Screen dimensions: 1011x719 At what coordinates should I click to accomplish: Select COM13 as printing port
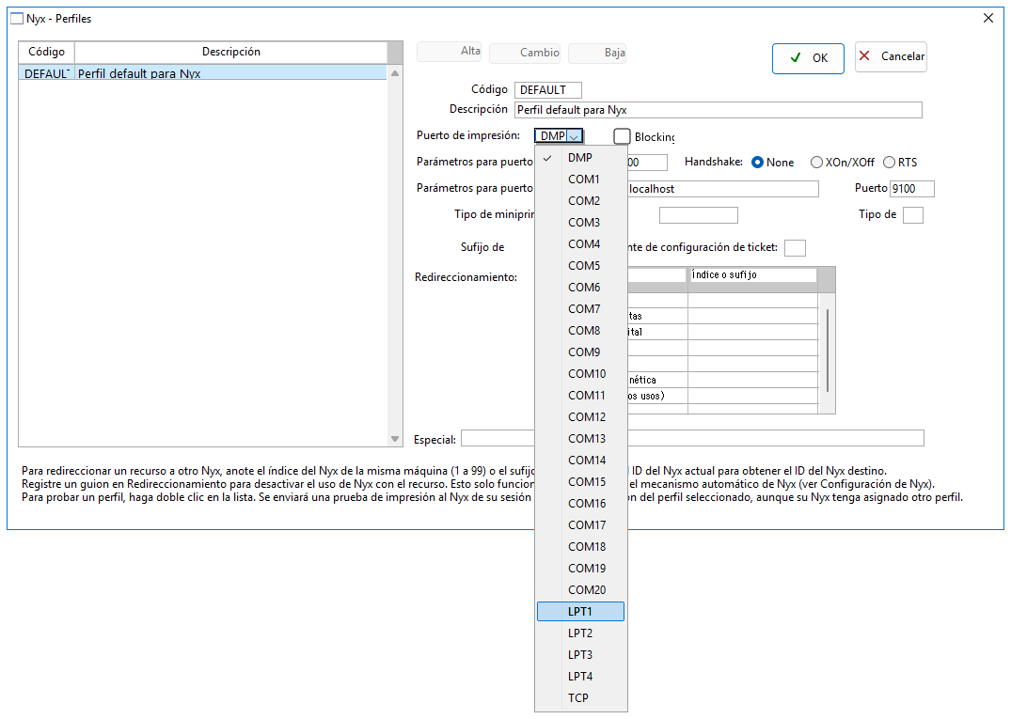coord(580,439)
